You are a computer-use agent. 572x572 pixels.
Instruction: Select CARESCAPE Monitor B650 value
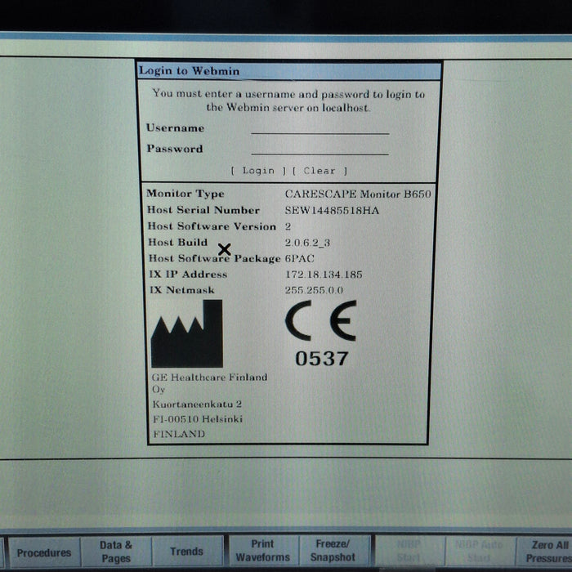(358, 194)
